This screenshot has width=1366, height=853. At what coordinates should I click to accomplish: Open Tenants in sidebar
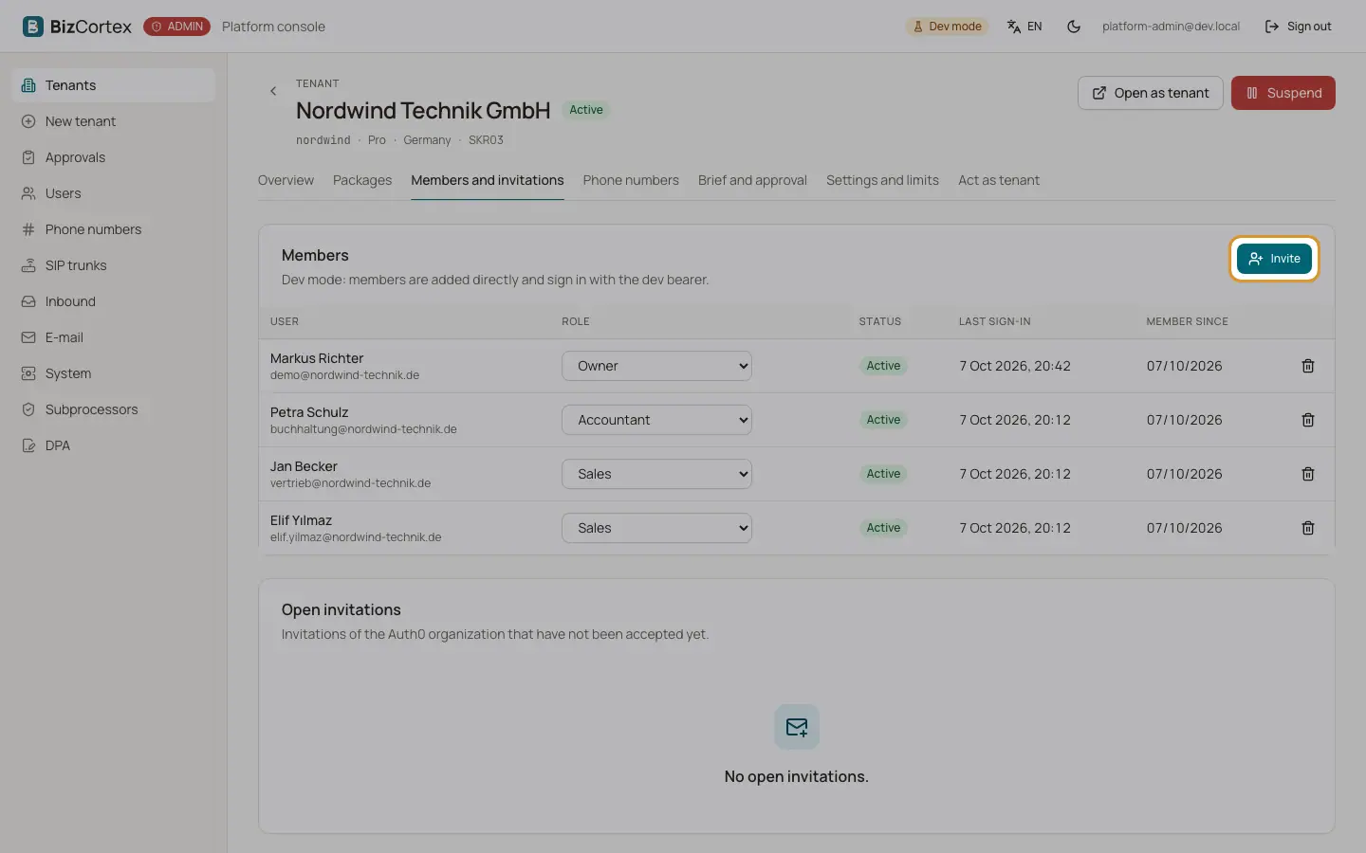114,85
